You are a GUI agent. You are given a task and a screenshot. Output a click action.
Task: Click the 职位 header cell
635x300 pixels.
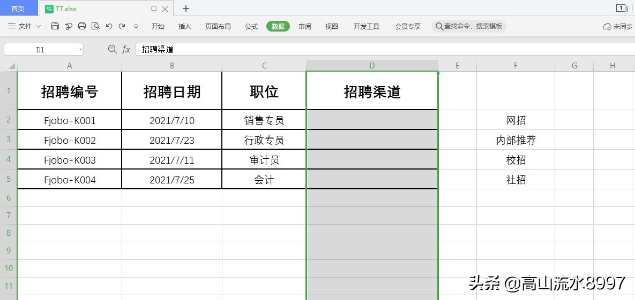[x=264, y=90]
